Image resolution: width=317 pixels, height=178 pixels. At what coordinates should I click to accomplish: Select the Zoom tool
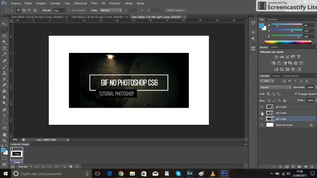click(4, 140)
